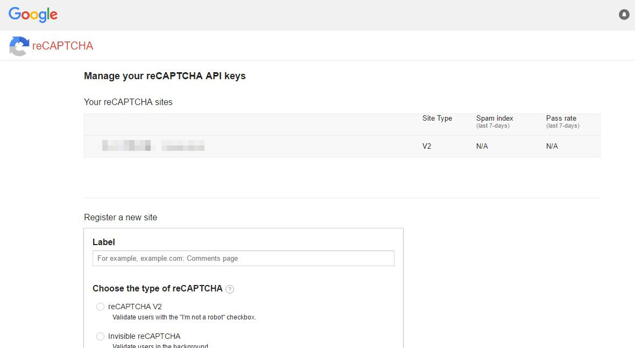The image size is (635, 348).
Task: Select the reCAPTCHA V2 radio button
Action: [101, 307]
